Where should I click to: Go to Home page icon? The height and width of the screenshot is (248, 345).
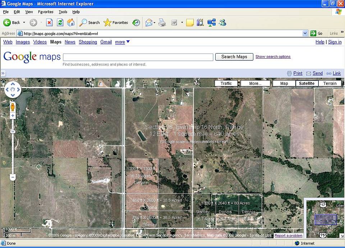tap(71, 22)
